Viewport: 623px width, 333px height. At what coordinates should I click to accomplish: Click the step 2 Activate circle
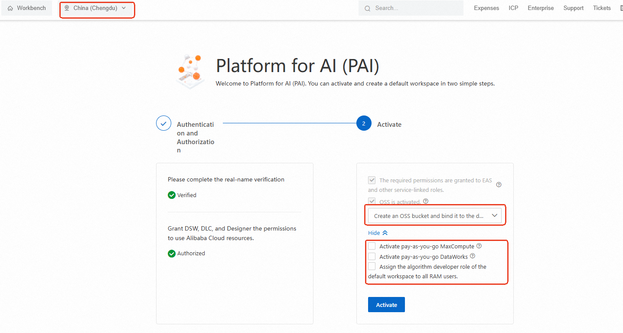pos(364,123)
